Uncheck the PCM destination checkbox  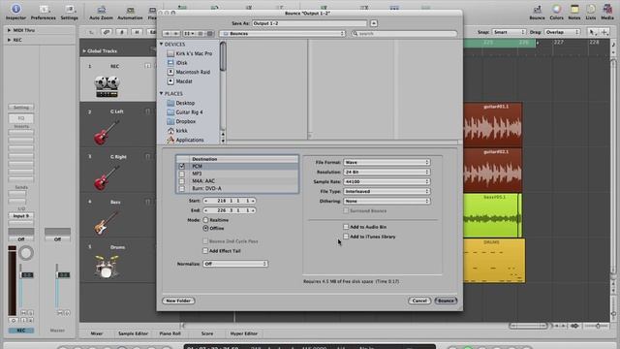[182, 166]
